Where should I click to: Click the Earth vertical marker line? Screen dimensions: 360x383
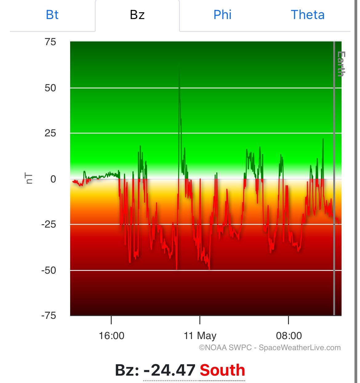pos(334,178)
